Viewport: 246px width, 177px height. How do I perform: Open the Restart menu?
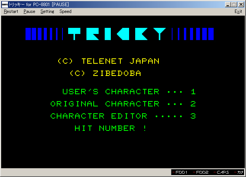point(11,11)
